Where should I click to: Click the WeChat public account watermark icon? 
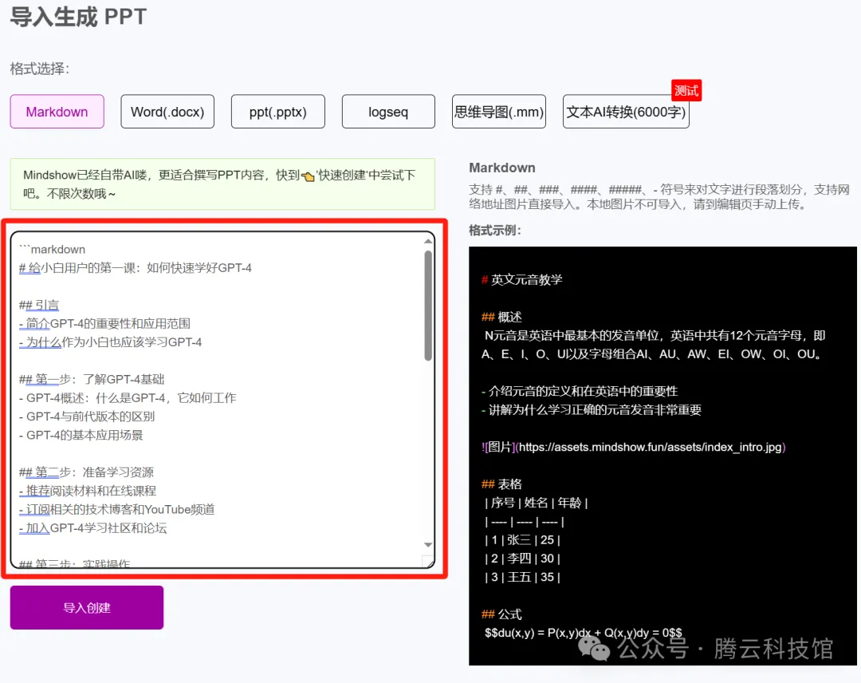(596, 651)
